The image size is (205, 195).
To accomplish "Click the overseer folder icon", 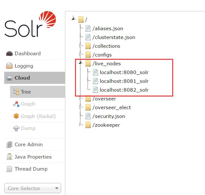I will (x=88, y=98).
